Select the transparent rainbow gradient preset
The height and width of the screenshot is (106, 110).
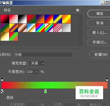[x=49, y=28]
